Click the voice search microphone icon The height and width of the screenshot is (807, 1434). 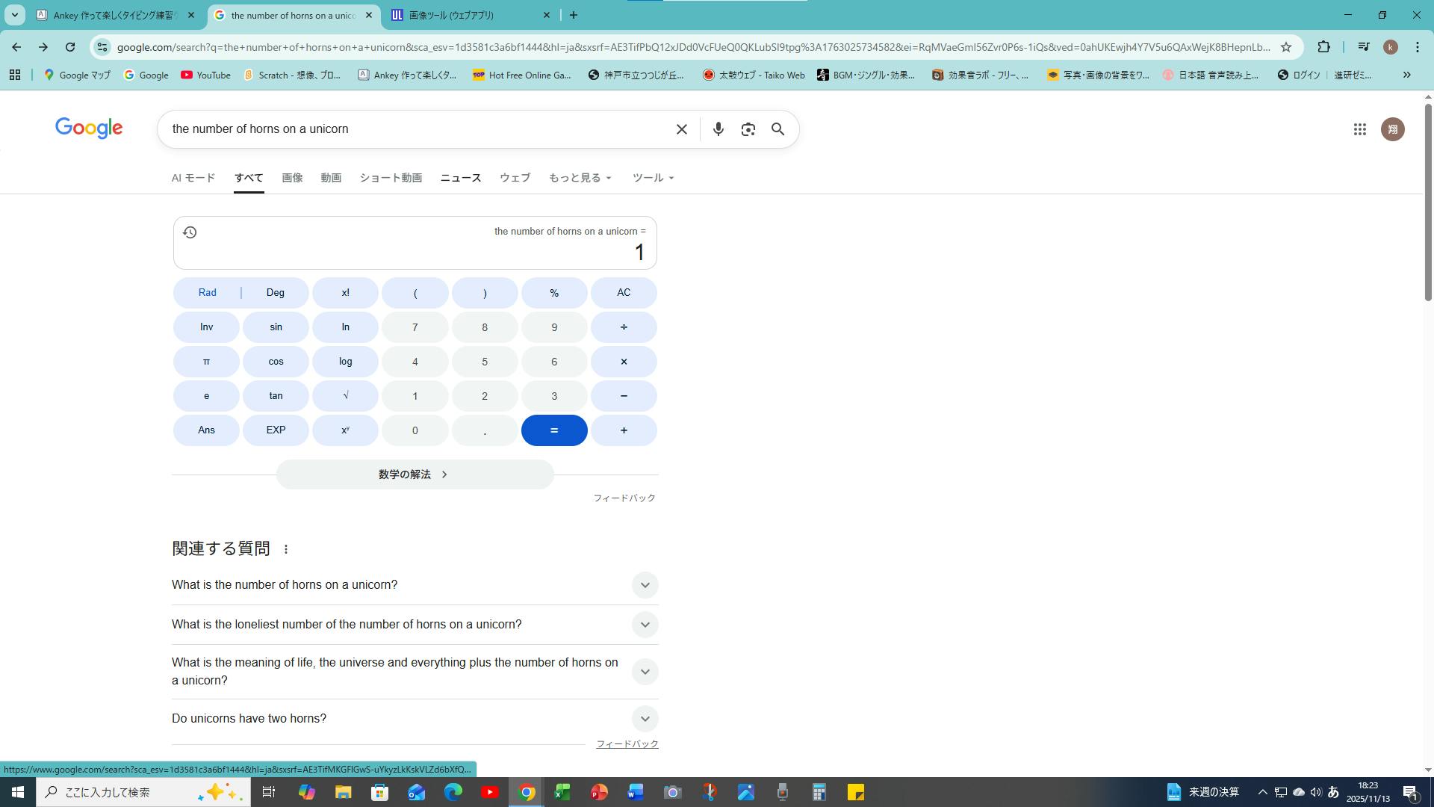(718, 129)
